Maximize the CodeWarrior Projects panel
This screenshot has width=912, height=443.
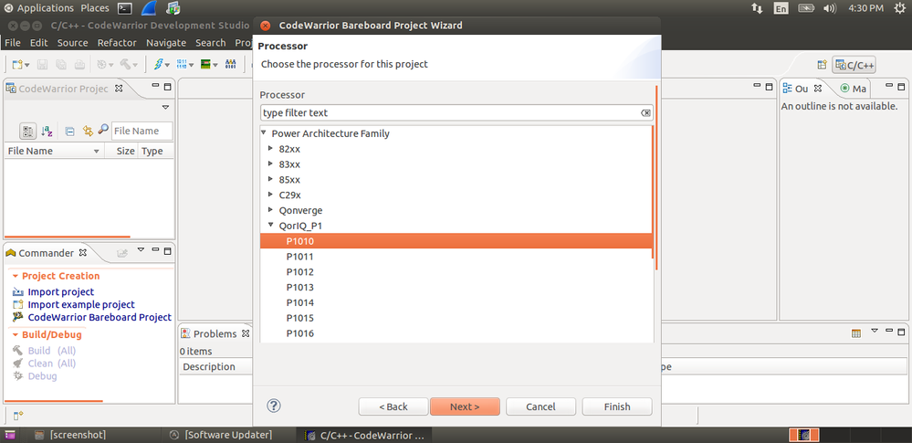click(x=167, y=87)
